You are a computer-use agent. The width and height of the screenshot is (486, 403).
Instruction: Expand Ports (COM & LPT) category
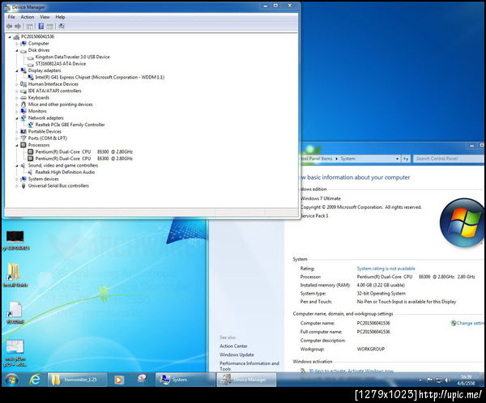[17, 138]
